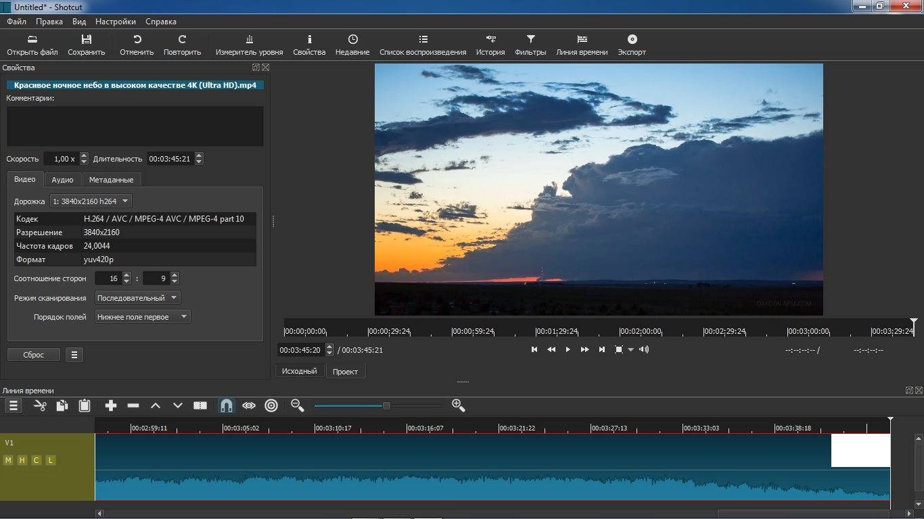Hide track V1 with H button
Screen dimensions: 924x519
(x=22, y=460)
